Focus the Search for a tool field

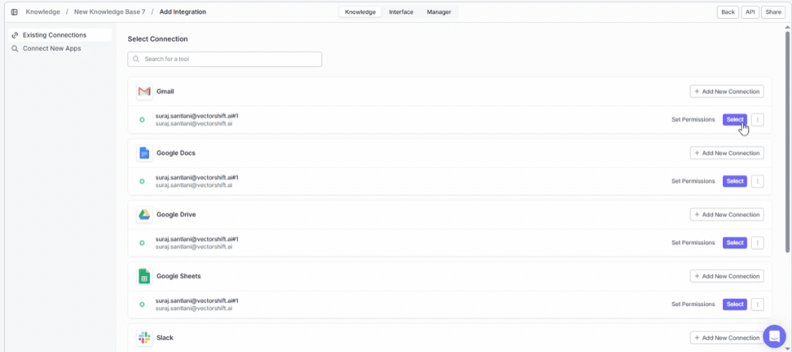(225, 59)
